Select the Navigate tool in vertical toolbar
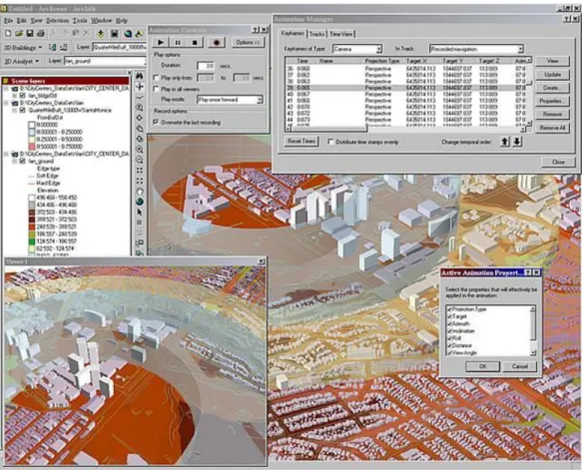 tap(140, 87)
